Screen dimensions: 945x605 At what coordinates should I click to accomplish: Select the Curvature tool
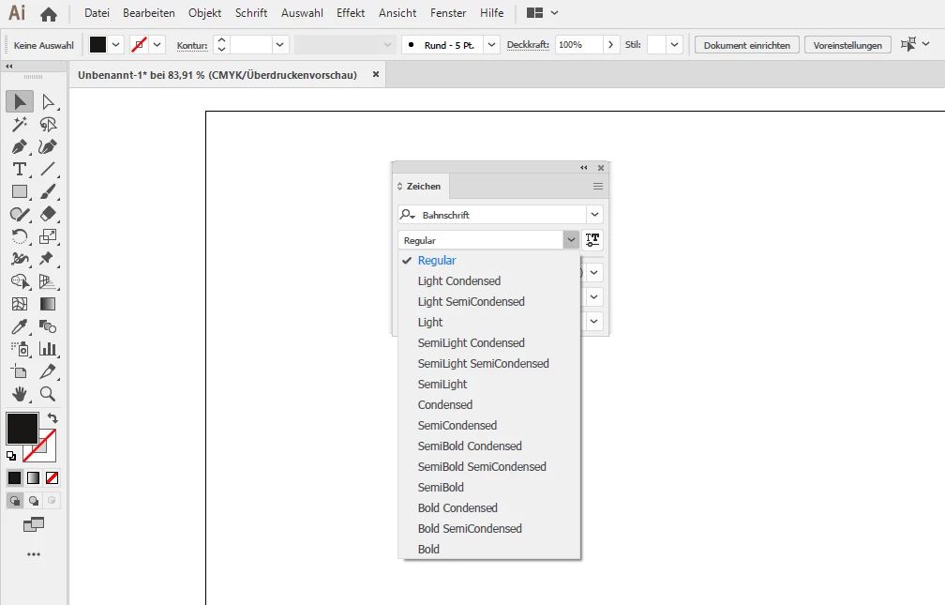pos(48,146)
